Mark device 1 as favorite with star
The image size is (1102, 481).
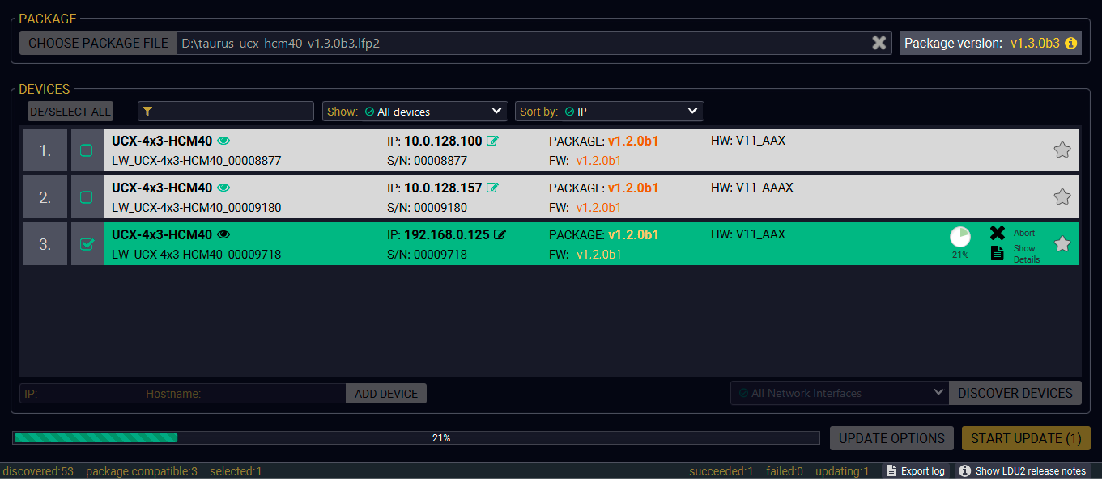pyautogui.click(x=1062, y=150)
